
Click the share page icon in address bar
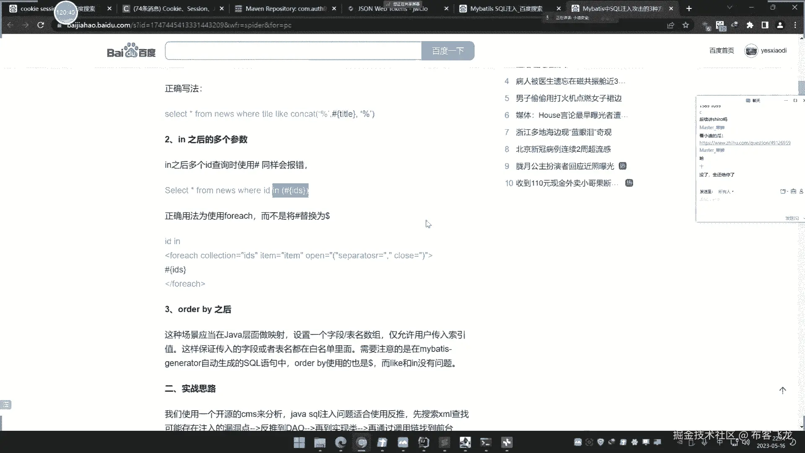pos(670,25)
